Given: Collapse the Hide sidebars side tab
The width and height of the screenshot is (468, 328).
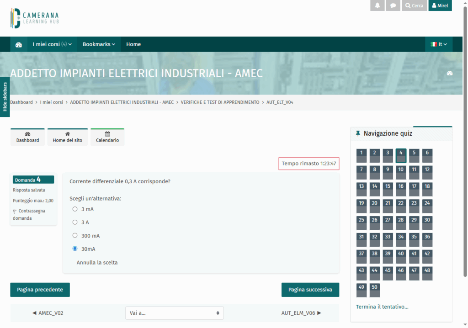Looking at the screenshot, I should pyautogui.click(x=5, y=97).
